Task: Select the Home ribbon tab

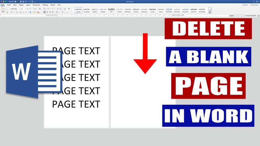Action: 3,5
